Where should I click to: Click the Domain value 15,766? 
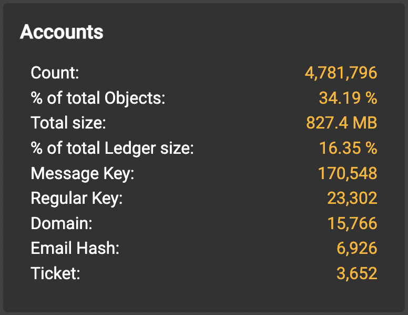click(x=352, y=223)
